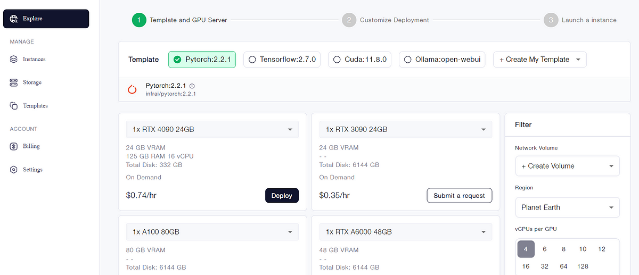Click the $0.35/hr price text
This screenshot has height=275, width=639.
(334, 195)
